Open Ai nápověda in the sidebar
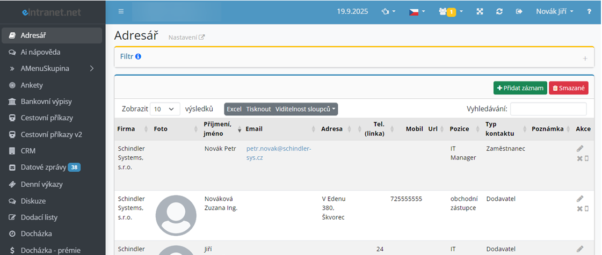Image resolution: width=602 pixels, height=255 pixels. coord(52,52)
